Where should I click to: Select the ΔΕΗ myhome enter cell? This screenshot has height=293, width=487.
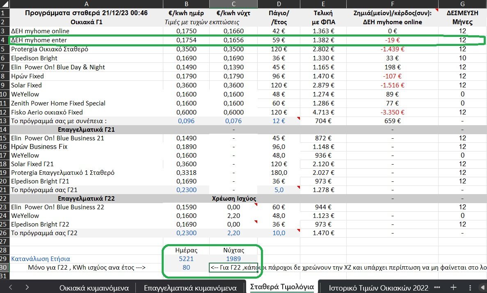(x=86, y=40)
